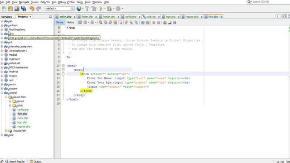The image size is (290, 163).
Task: Click the Find Previous Occurrence icon
Action: 106,23
